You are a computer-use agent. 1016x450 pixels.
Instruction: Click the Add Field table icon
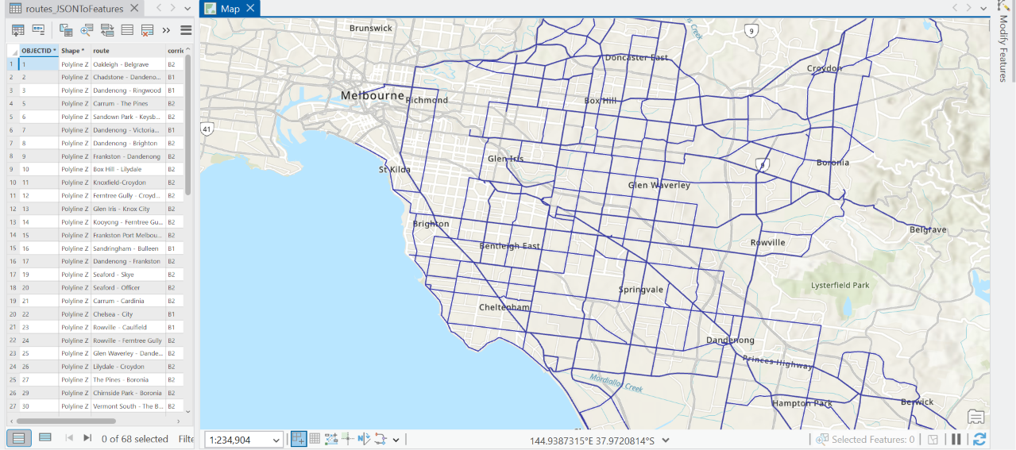[x=17, y=30]
